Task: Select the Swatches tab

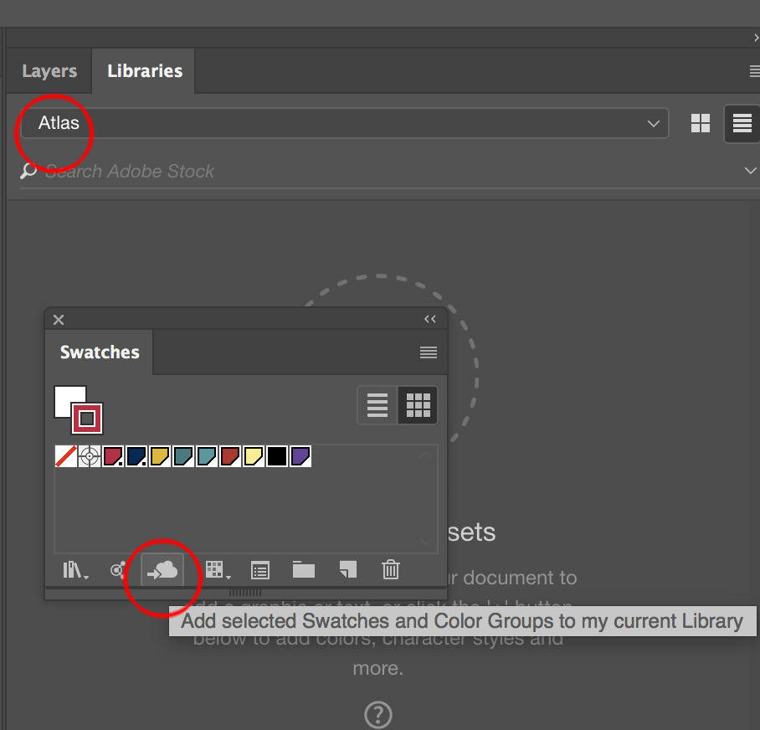Action: tap(100, 352)
